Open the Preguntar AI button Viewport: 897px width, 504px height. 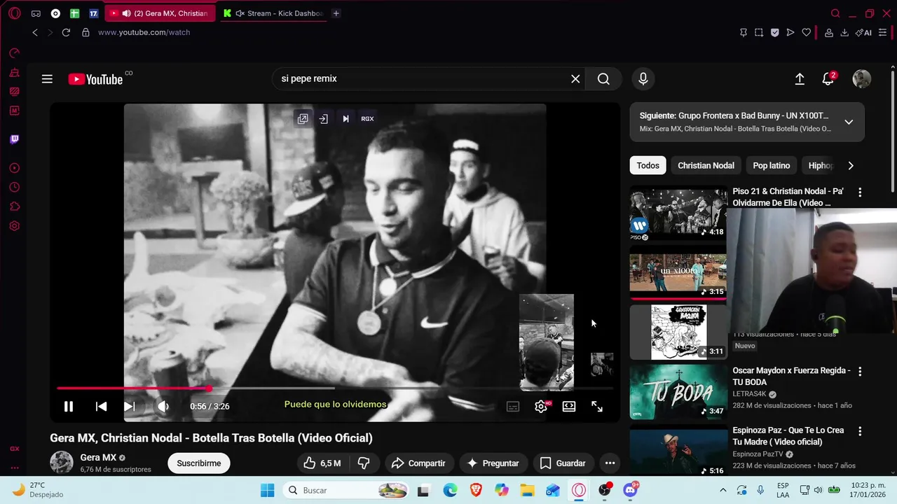pyautogui.click(x=493, y=463)
